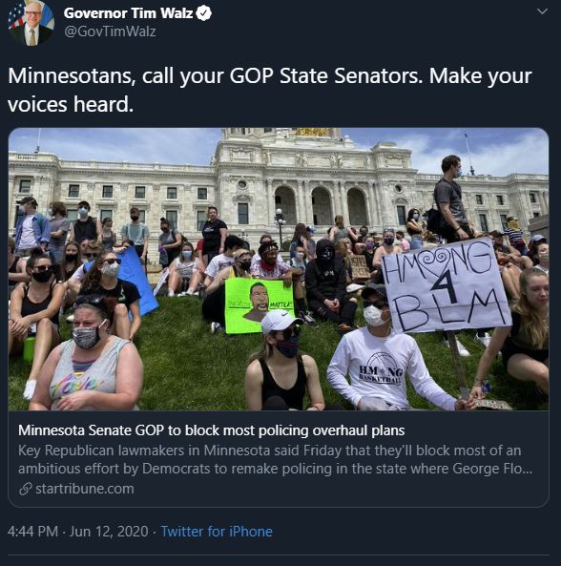Open the Capitol protest photo preview
Image resolution: width=561 pixels, height=566 pixels.
click(279, 269)
